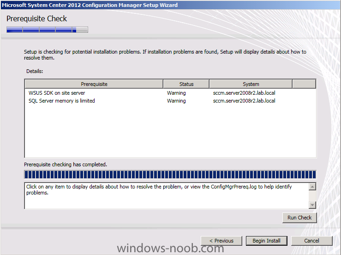The image size is (341, 255).
Task: Sort by the Prerequisite column header
Action: (x=94, y=84)
